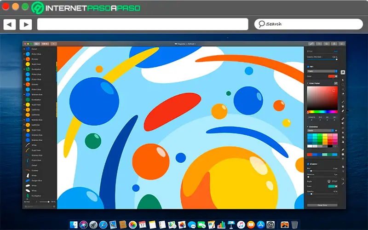
Task: Collapse the Color Picker section triangle
Action: coord(307,83)
